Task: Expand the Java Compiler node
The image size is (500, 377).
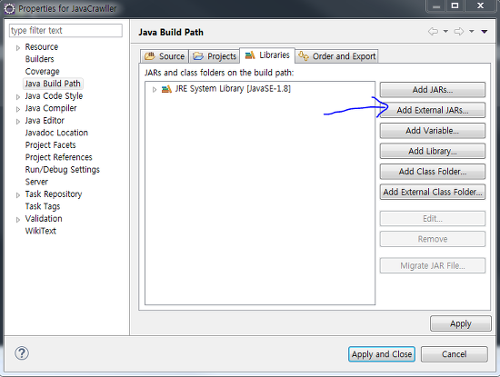Action: (18, 109)
